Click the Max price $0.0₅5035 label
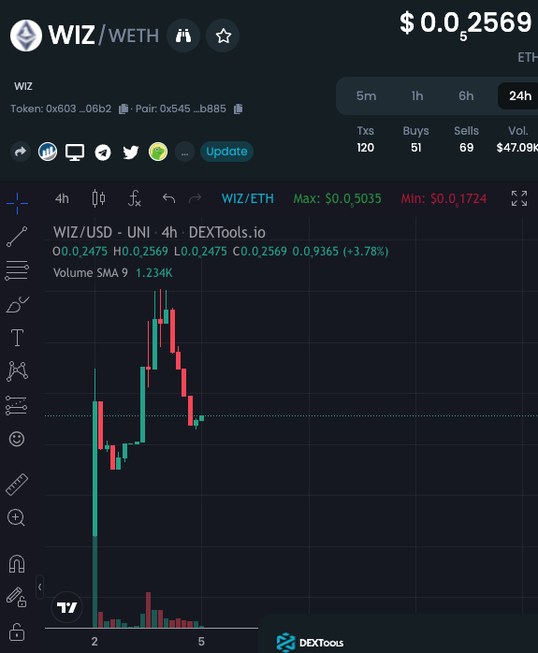 click(x=337, y=199)
